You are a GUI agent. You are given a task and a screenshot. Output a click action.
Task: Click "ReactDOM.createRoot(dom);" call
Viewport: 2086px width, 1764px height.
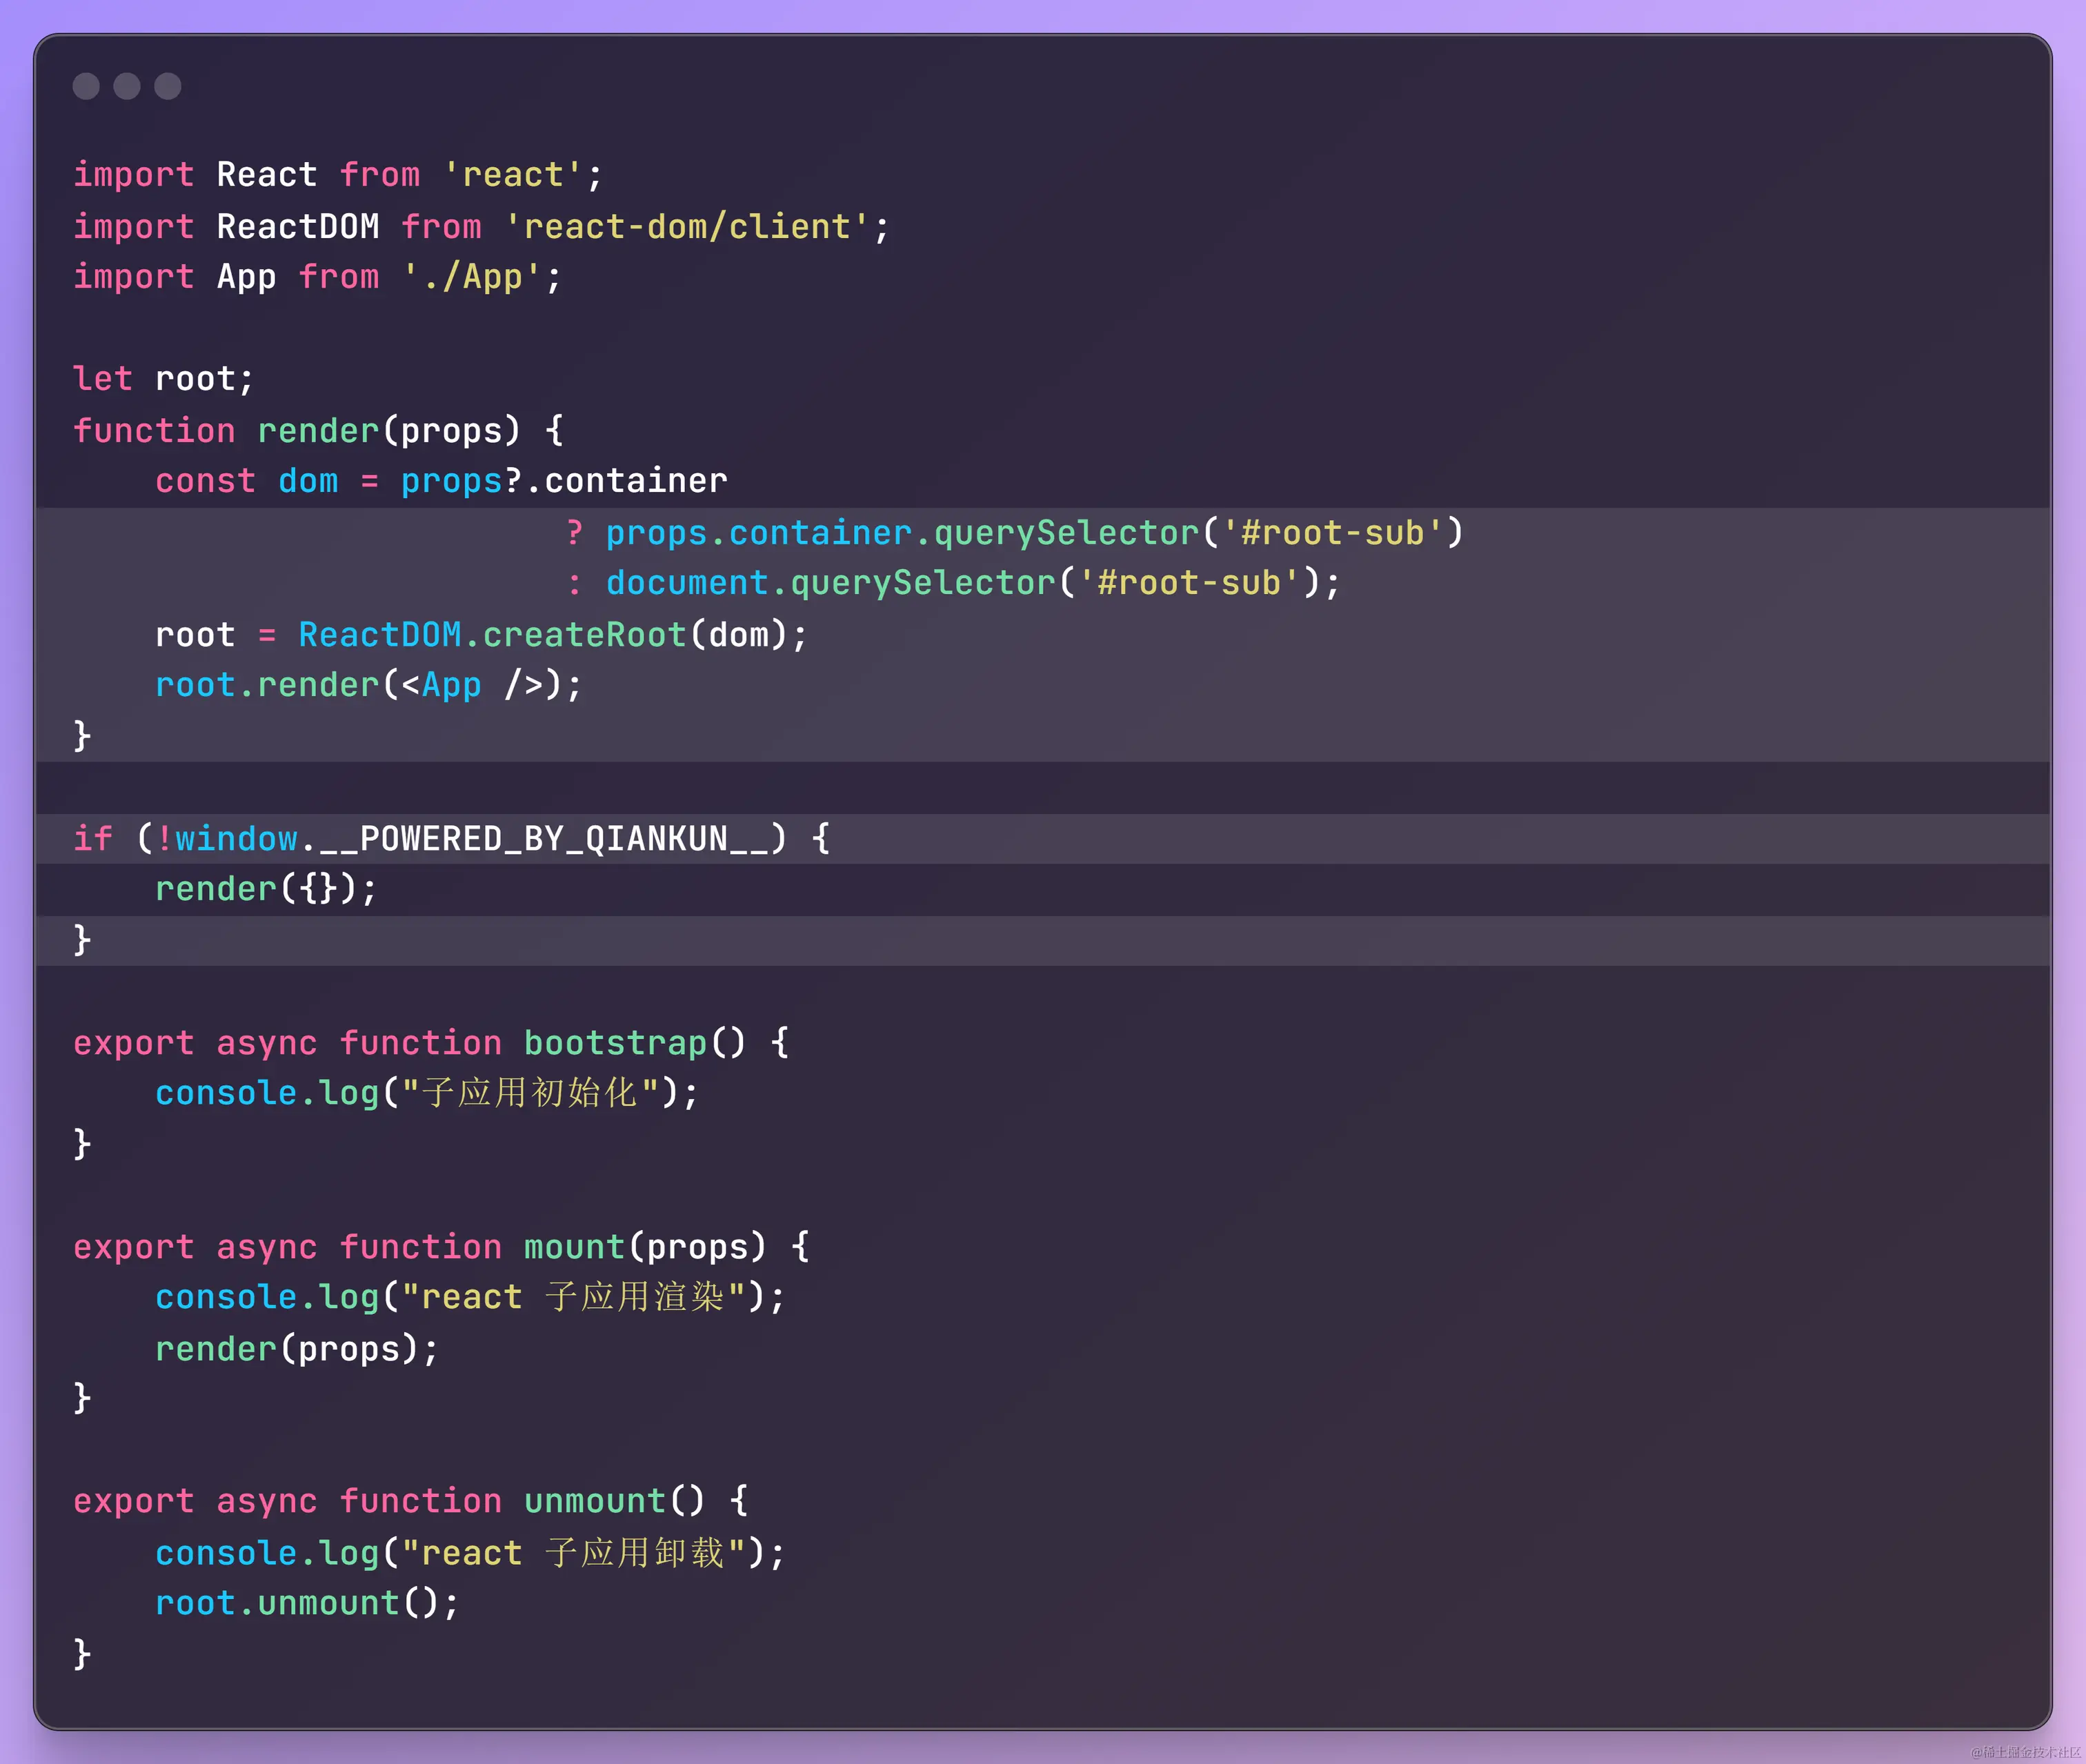point(553,635)
